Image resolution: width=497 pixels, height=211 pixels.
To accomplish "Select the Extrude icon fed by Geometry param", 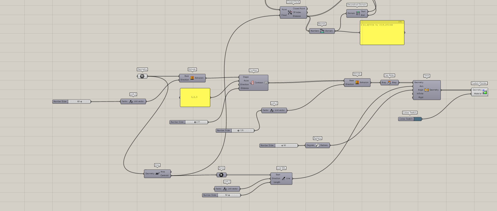I will (192, 78).
